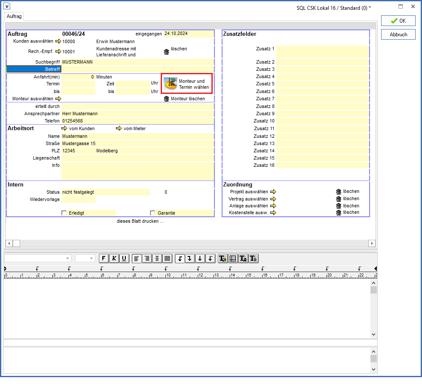Image resolution: width=422 pixels, height=384 pixels.
Task: Delete the Vertrag assignment with the trash icon
Action: pyautogui.click(x=339, y=199)
